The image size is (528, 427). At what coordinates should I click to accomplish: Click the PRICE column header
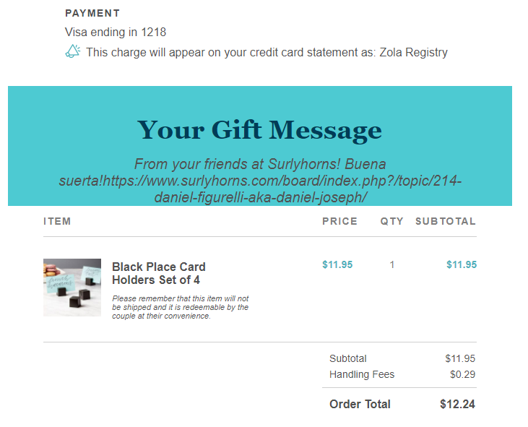[x=339, y=222]
